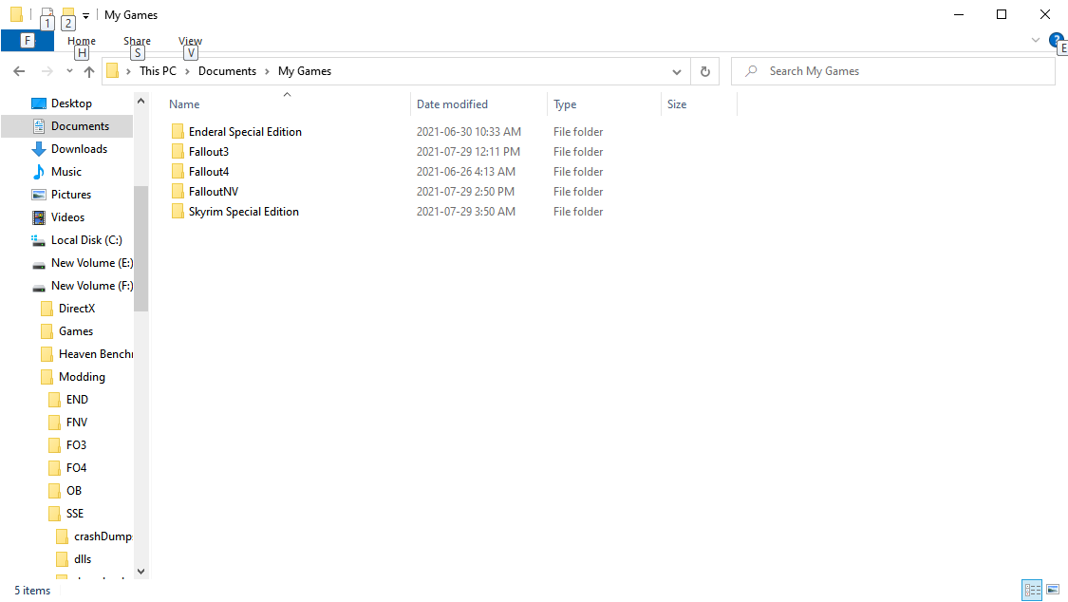Screen dimensions: 1068x602
Task: Click 'This PC' in address breadcrumb
Action: click(158, 71)
